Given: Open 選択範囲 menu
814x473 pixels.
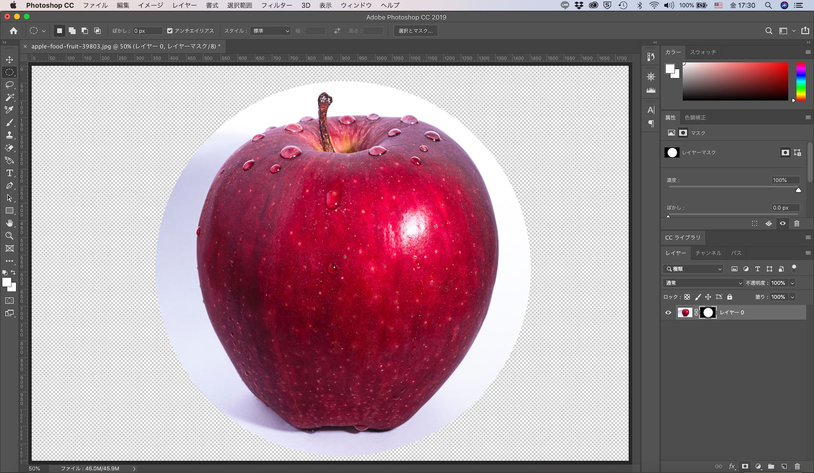Looking at the screenshot, I should click(x=240, y=5).
